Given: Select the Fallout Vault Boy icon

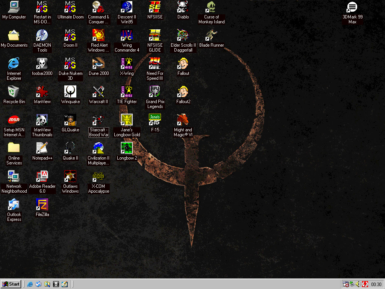Looking at the screenshot, I should coord(183,63).
